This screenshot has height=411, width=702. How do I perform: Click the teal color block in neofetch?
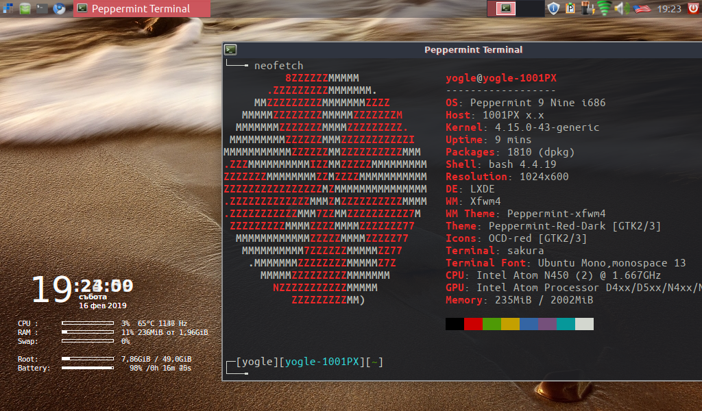(x=566, y=324)
